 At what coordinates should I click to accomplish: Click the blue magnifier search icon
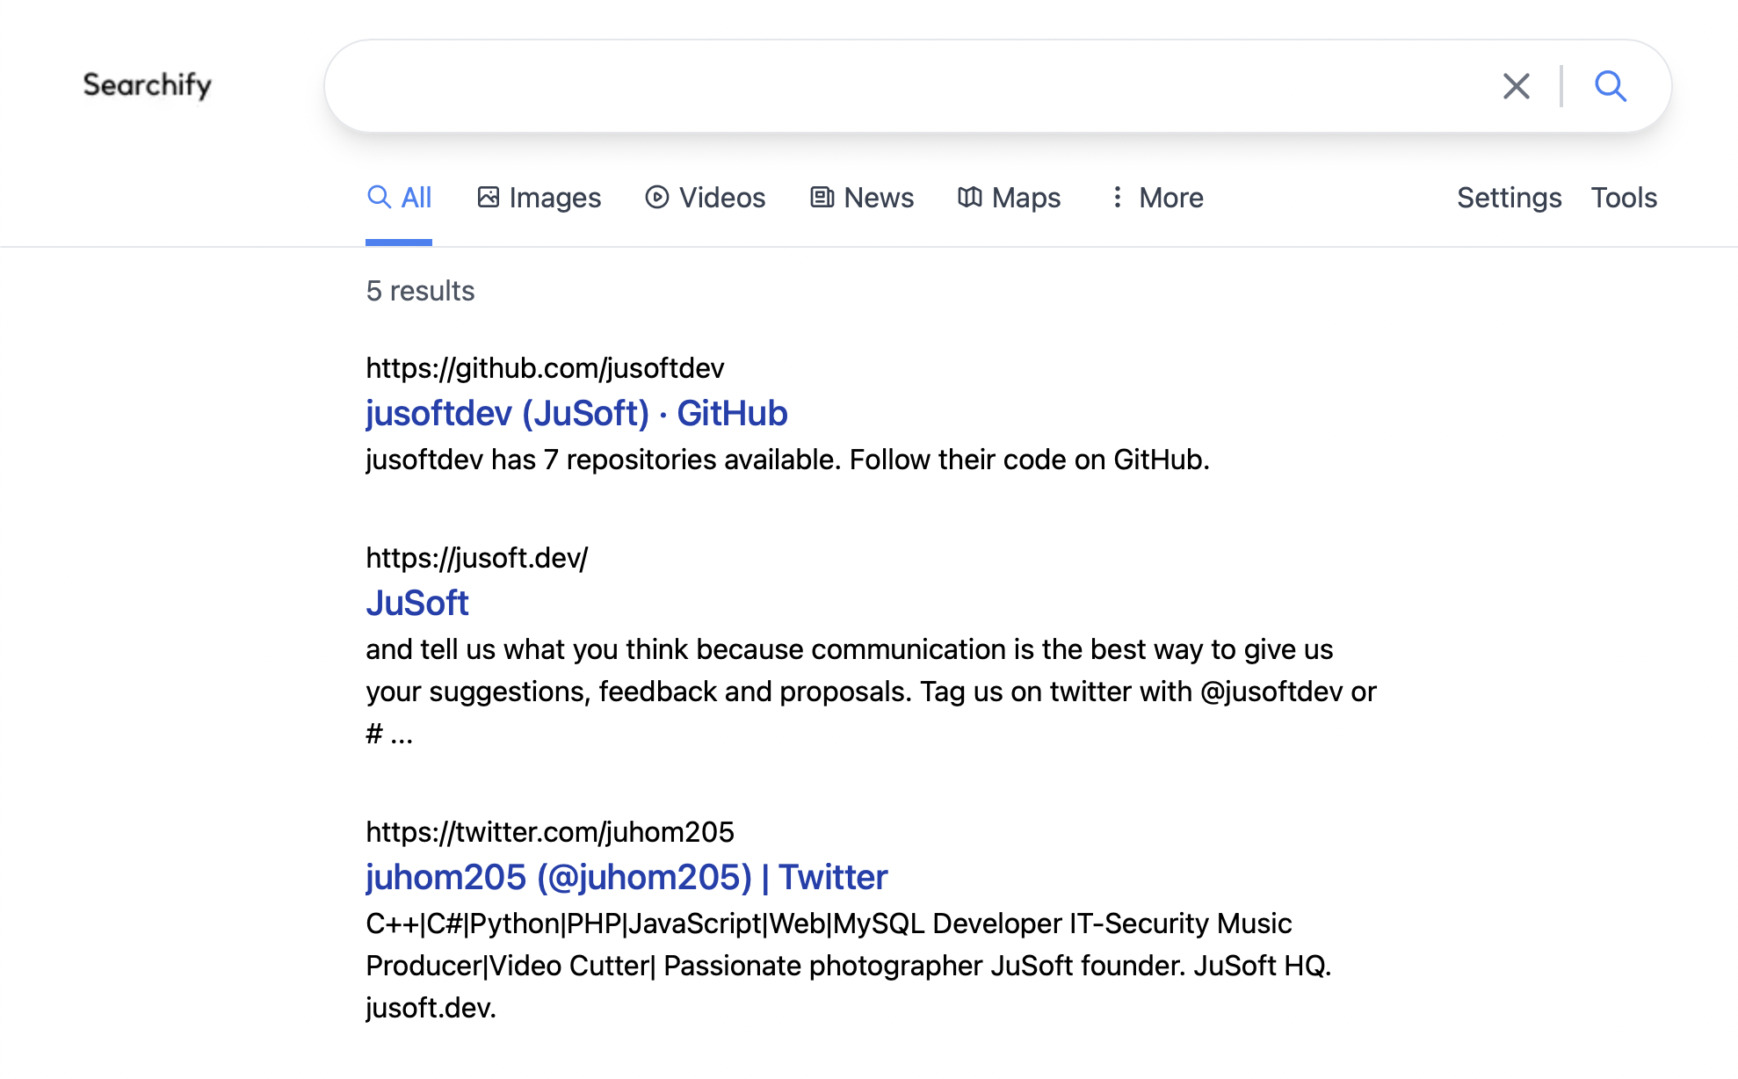pyautogui.click(x=1610, y=86)
